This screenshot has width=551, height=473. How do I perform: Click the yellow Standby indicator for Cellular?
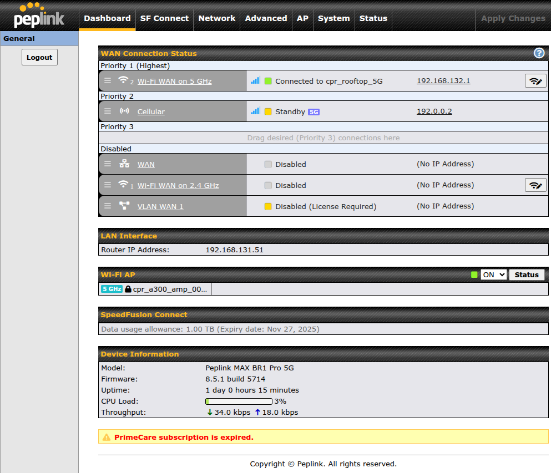click(268, 111)
